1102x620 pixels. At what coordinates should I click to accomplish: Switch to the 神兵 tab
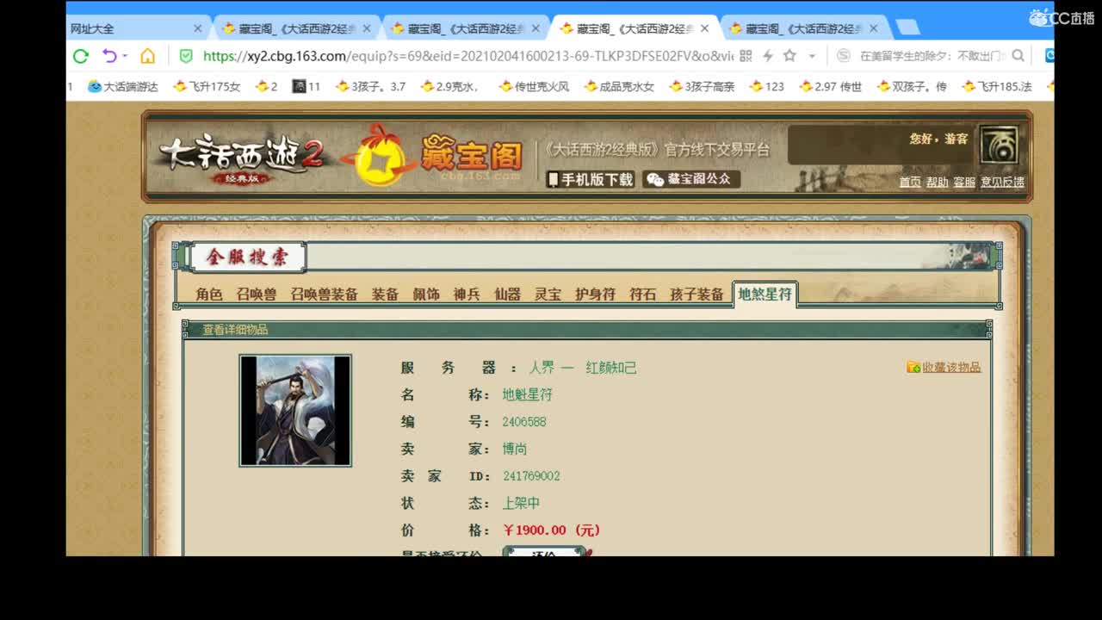point(467,294)
